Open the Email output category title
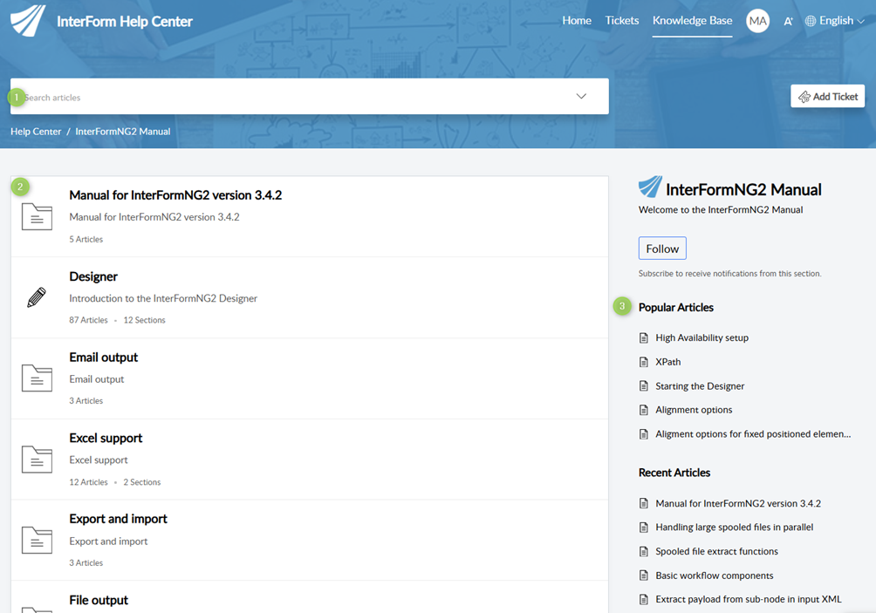Screen dimensions: 876x613 click(x=103, y=358)
